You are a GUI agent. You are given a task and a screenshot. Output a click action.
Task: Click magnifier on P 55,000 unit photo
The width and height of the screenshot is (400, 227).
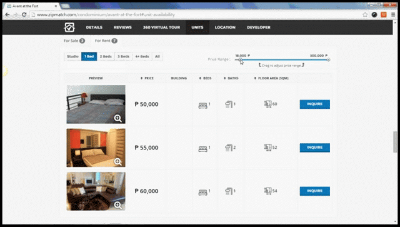point(117,161)
